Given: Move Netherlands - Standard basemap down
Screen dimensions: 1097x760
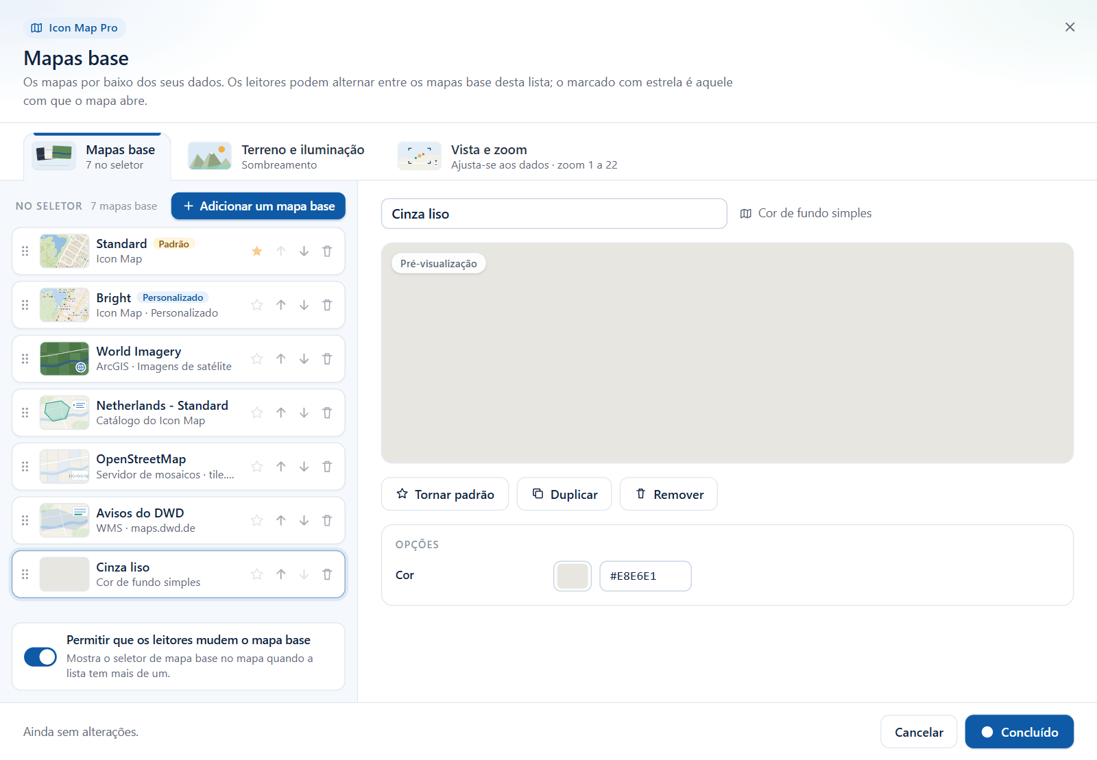Looking at the screenshot, I should tap(304, 413).
